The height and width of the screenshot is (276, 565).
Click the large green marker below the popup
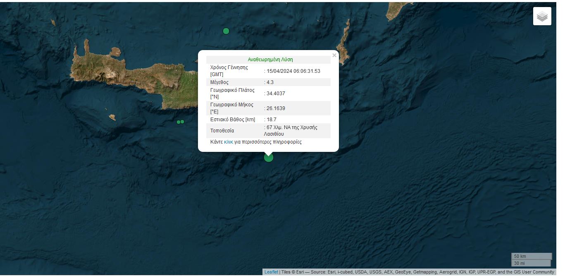click(x=269, y=157)
